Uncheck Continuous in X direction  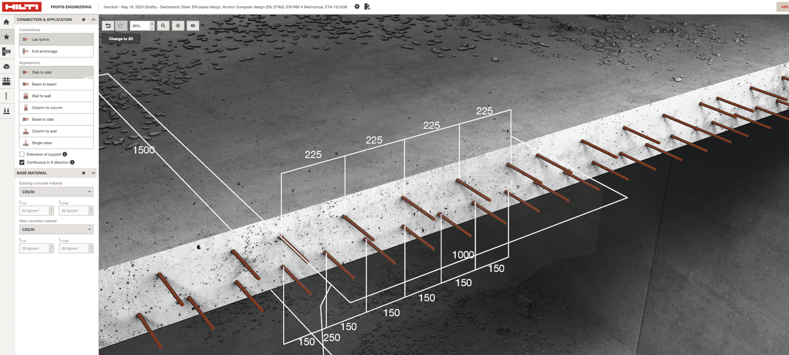[22, 162]
